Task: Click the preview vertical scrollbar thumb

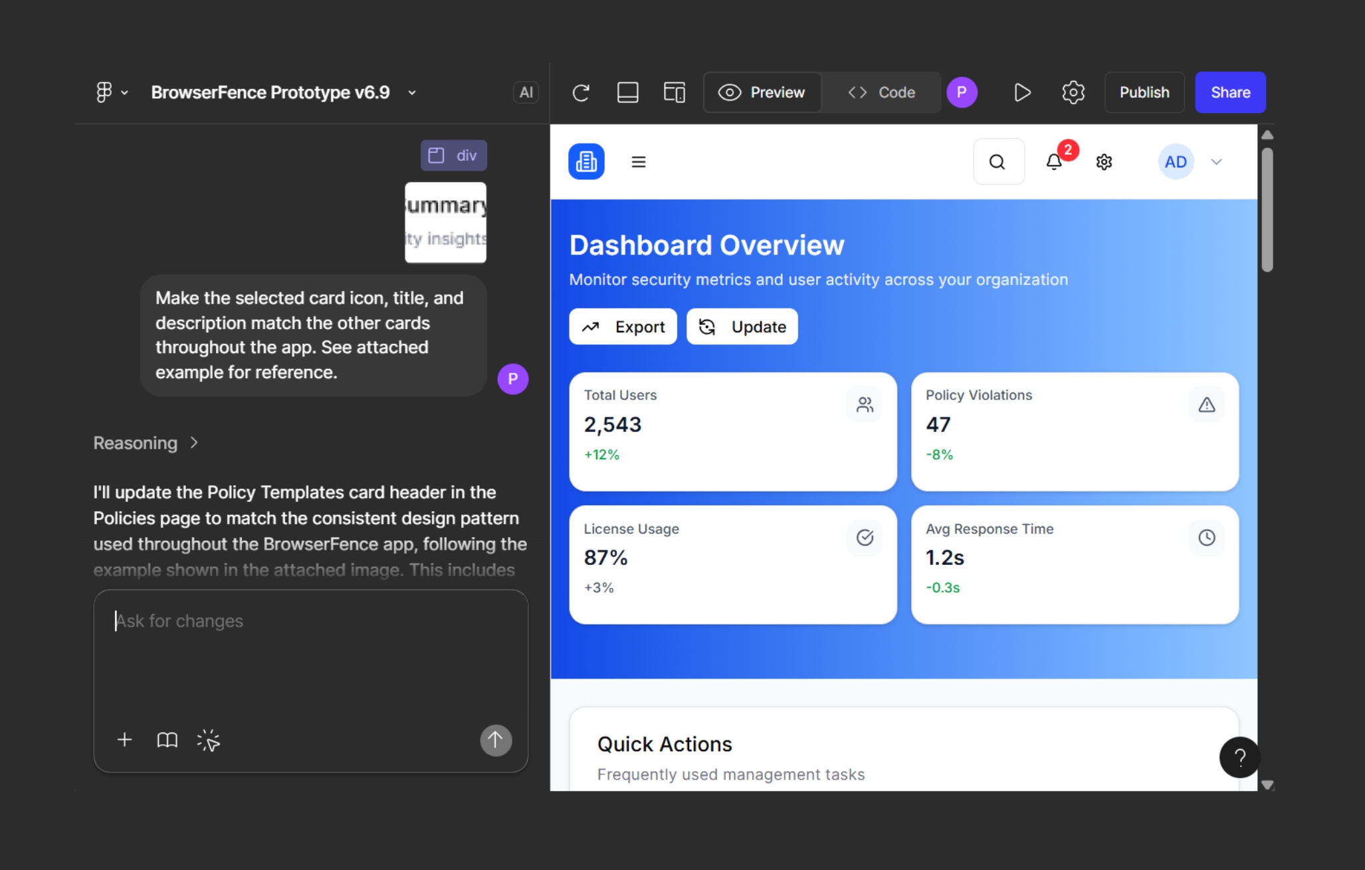Action: [x=1267, y=209]
